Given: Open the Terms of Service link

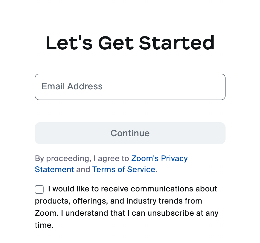Looking at the screenshot, I should 124,169.
